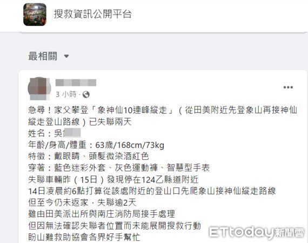
Task: Click the 搜救資訊公開平台 group title
Action: 93,14
